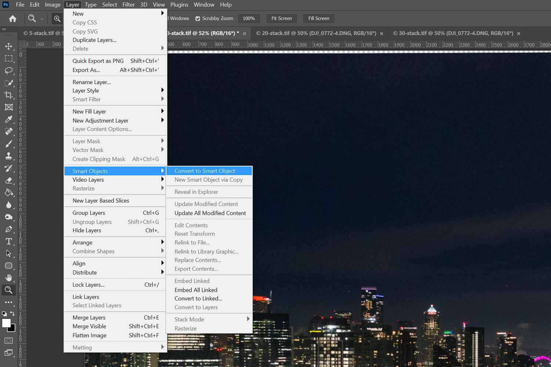Click the Home icon in options bar
The height and width of the screenshot is (367, 551).
pos(12,18)
